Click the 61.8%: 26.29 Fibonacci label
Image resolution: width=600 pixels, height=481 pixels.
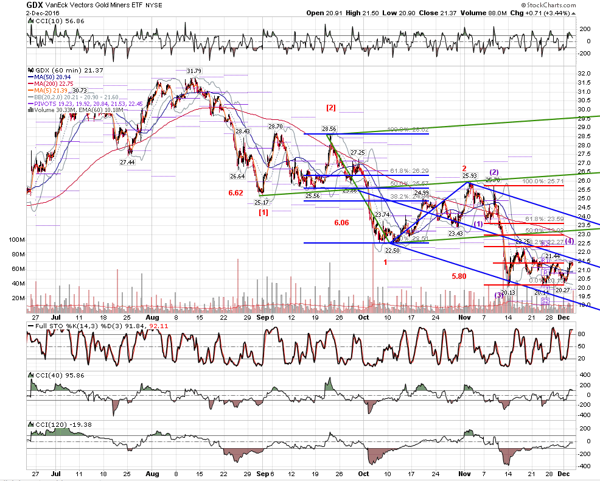pyautogui.click(x=410, y=171)
